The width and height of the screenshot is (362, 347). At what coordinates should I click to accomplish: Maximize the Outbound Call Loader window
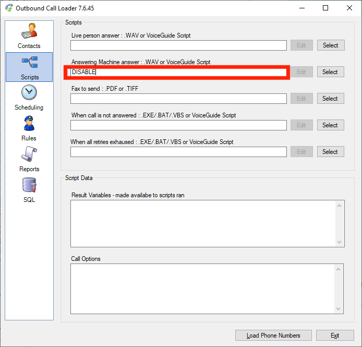coord(325,8)
